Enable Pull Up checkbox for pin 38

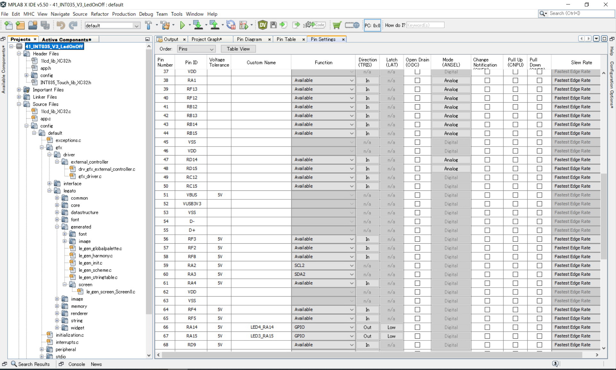(x=515, y=80)
